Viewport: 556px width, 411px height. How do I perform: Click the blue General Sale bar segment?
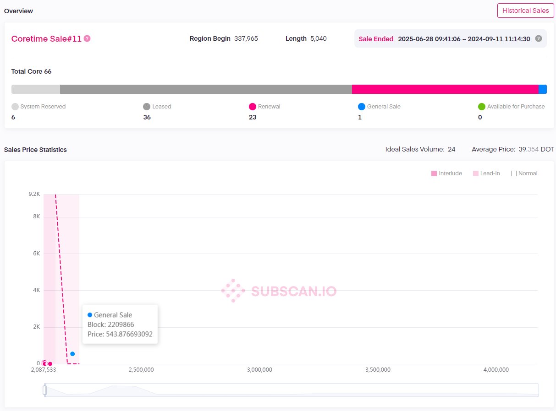click(542, 89)
